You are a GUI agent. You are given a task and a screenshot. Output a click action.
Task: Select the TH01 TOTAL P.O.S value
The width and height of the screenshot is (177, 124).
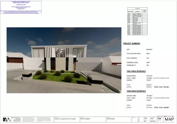[x=164, y=87]
